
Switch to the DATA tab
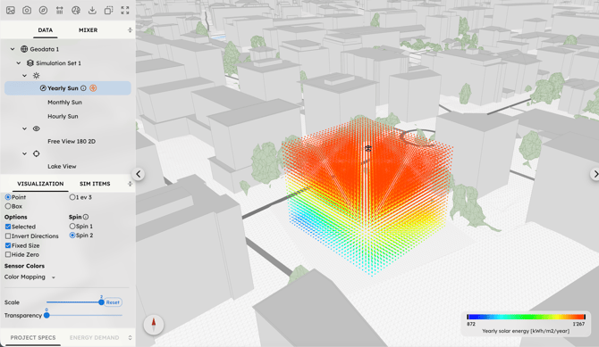[46, 29]
